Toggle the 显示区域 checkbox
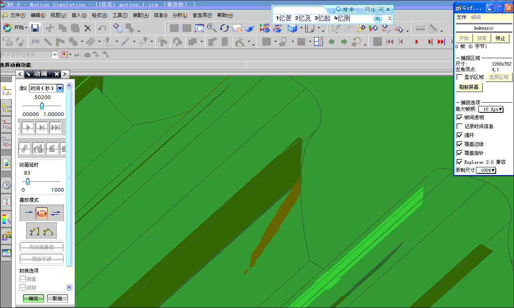The width and height of the screenshot is (514, 308). pos(459,77)
